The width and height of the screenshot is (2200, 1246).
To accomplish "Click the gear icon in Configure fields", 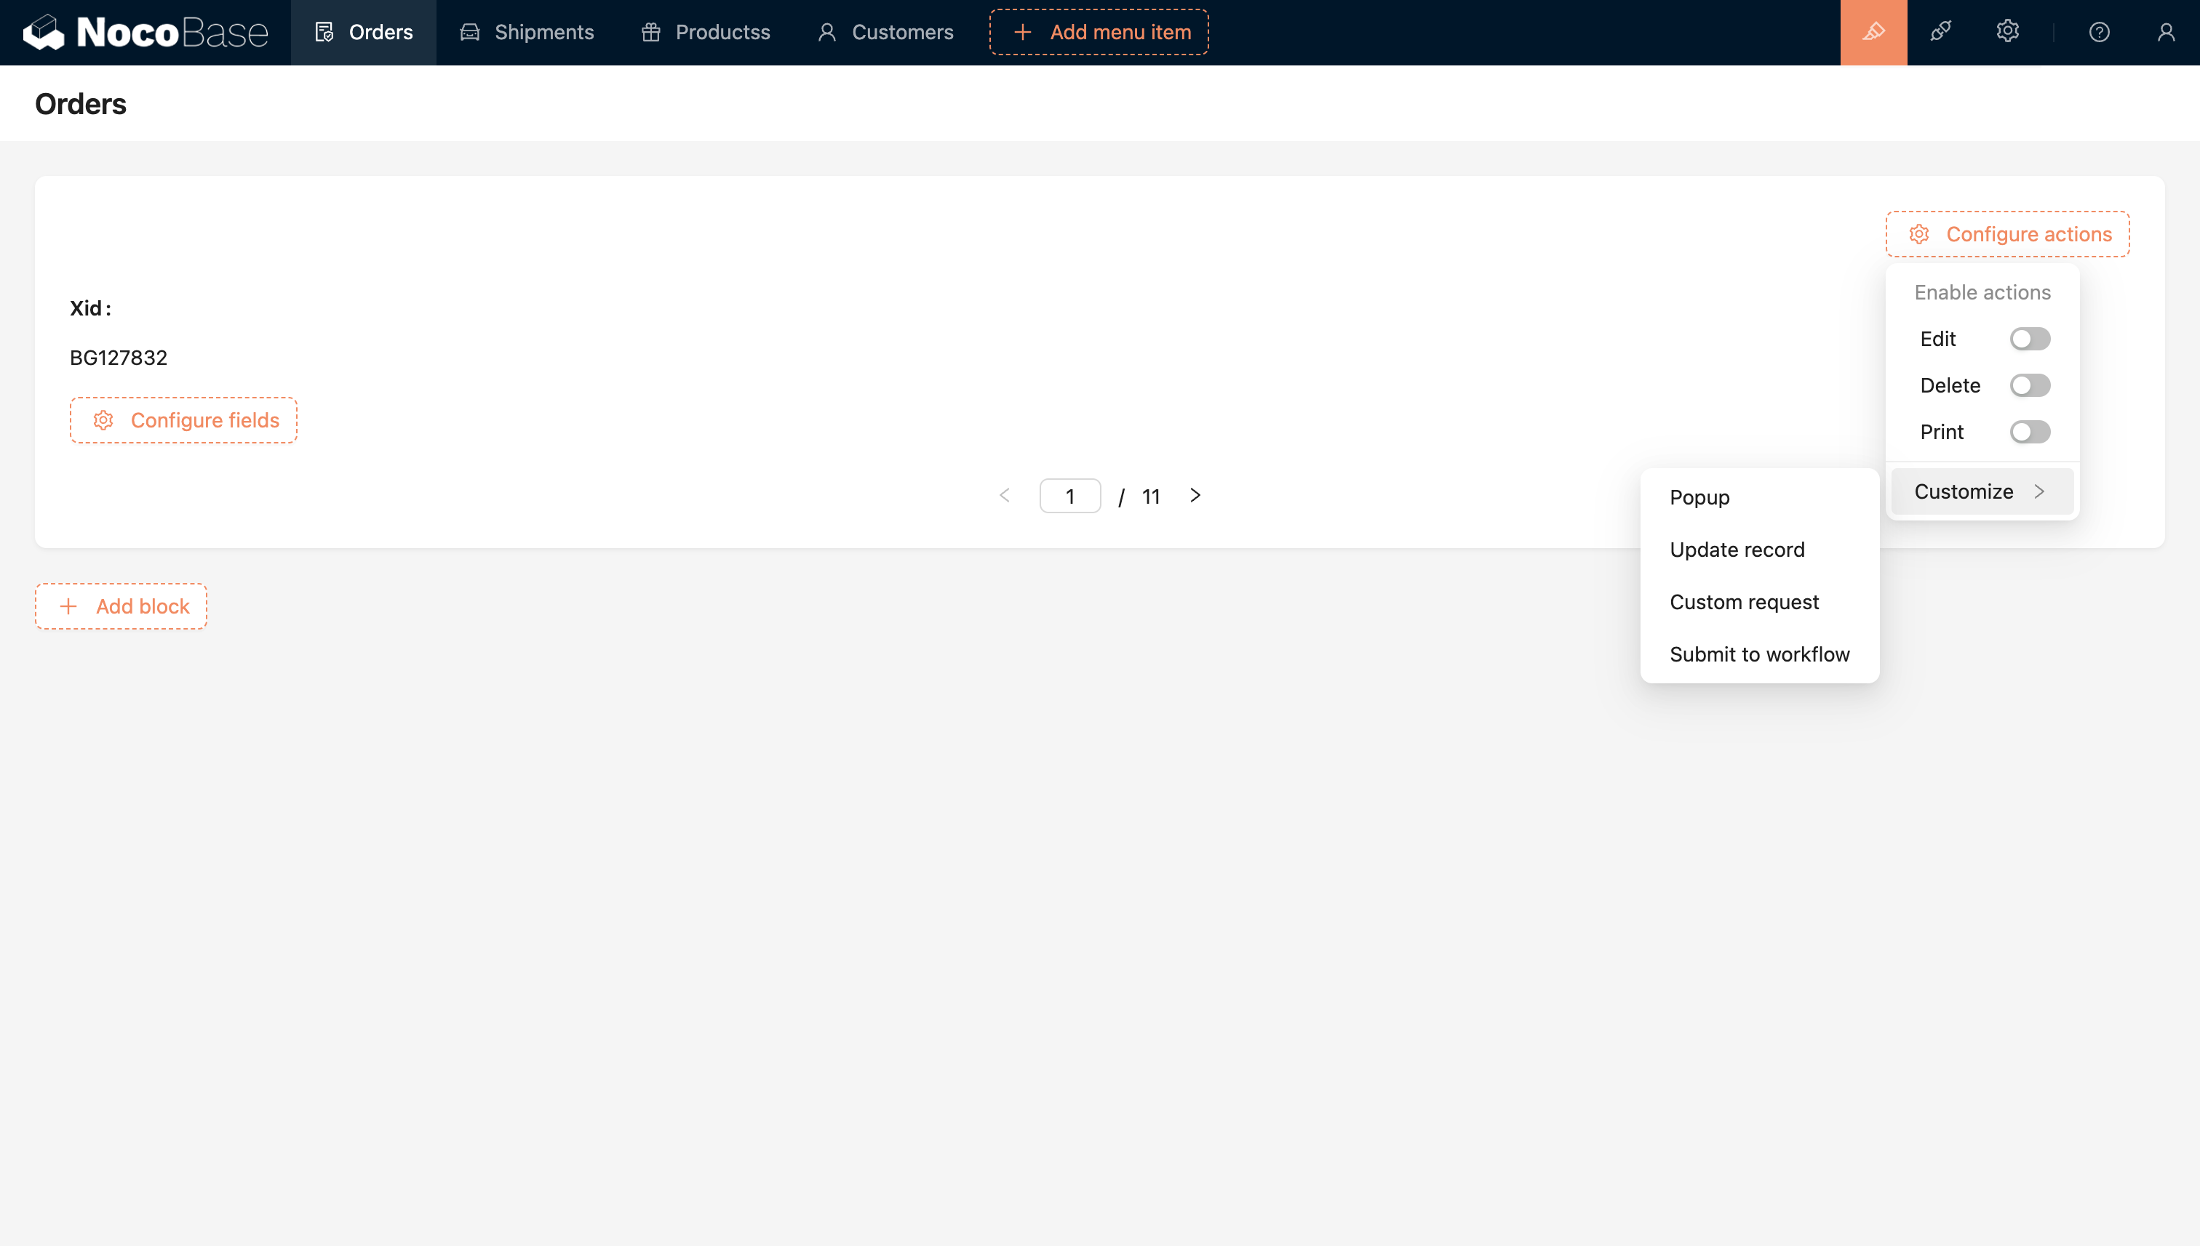I will tap(103, 420).
